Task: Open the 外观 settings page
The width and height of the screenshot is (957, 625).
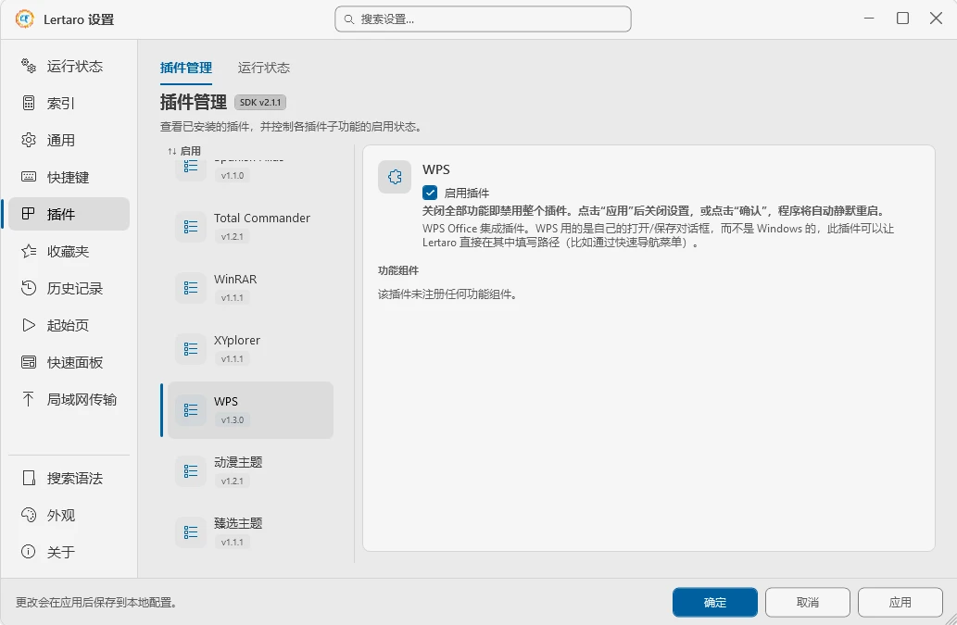Action: [69, 515]
